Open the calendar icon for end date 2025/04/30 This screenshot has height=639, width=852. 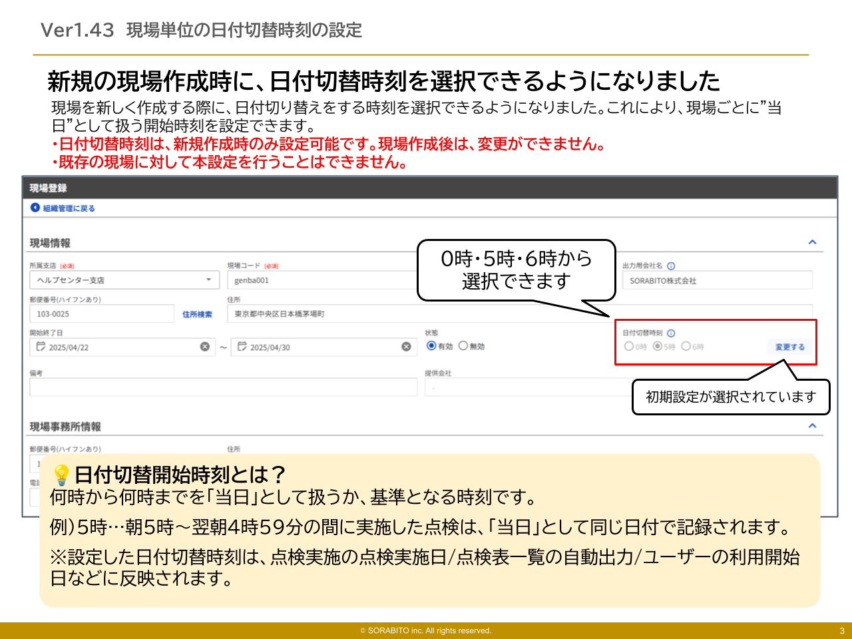point(243,346)
